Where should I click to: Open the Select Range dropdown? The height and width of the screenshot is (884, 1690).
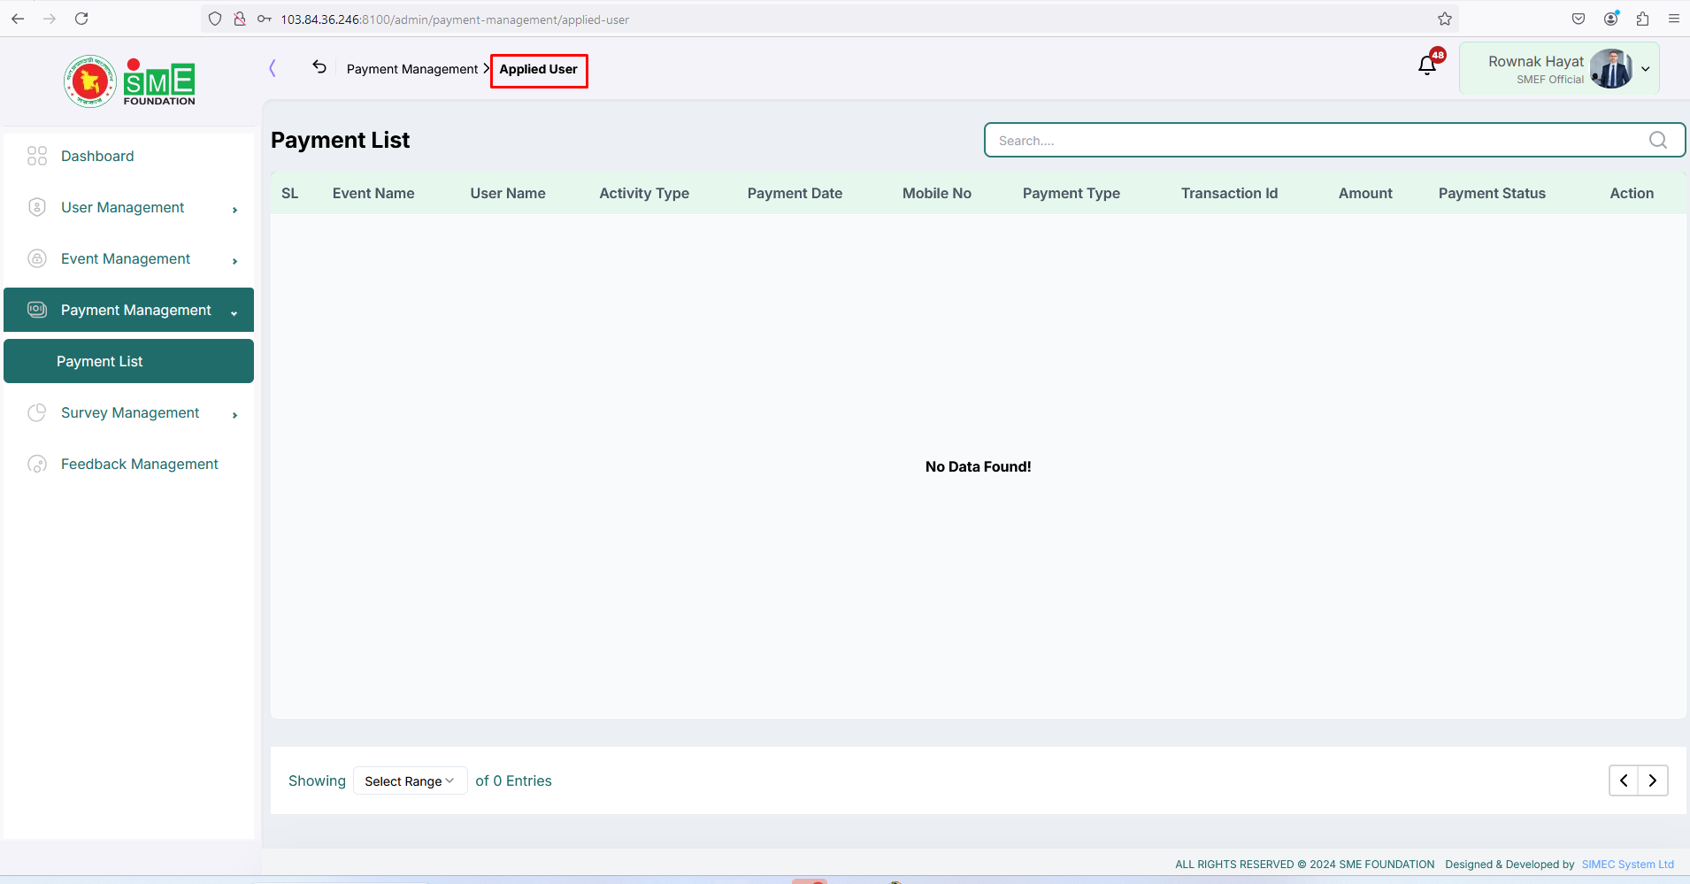410,780
